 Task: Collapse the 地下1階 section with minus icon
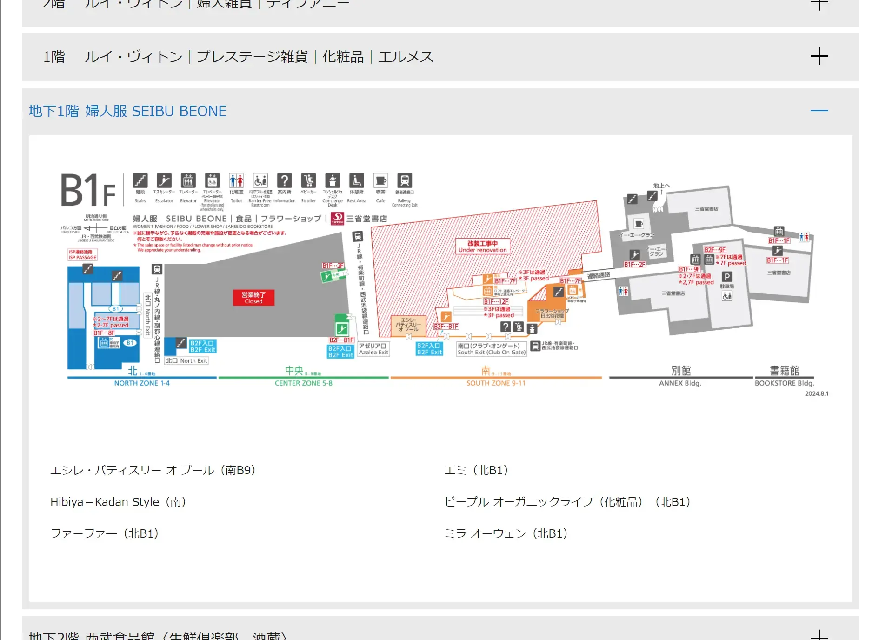(x=819, y=111)
